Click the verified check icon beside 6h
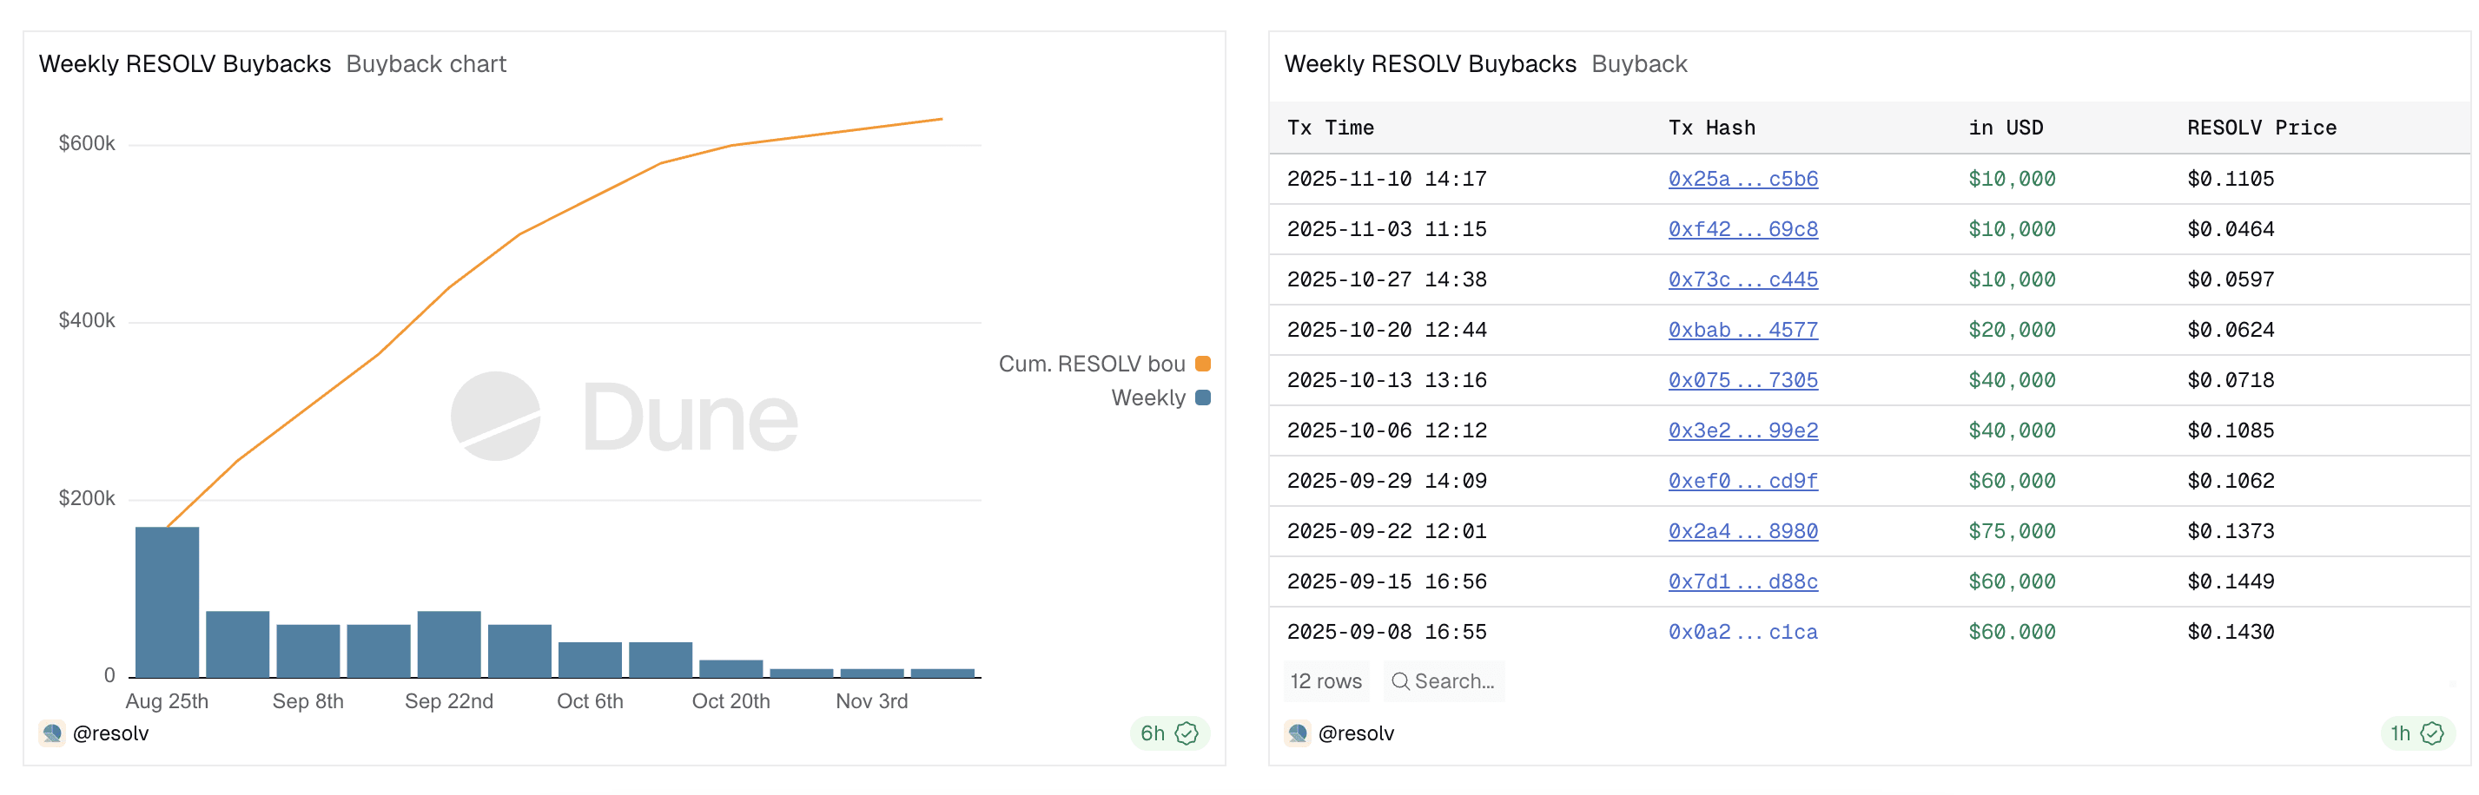 [1187, 733]
